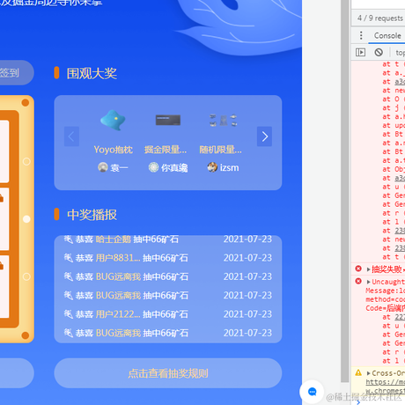Open the DevTools three-dot menu

(361, 35)
